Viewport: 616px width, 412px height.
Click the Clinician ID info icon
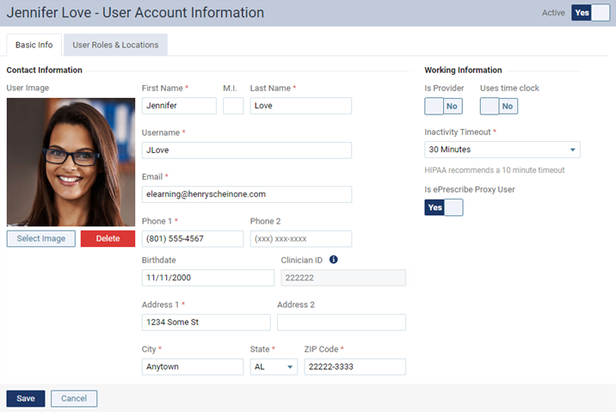[333, 260]
